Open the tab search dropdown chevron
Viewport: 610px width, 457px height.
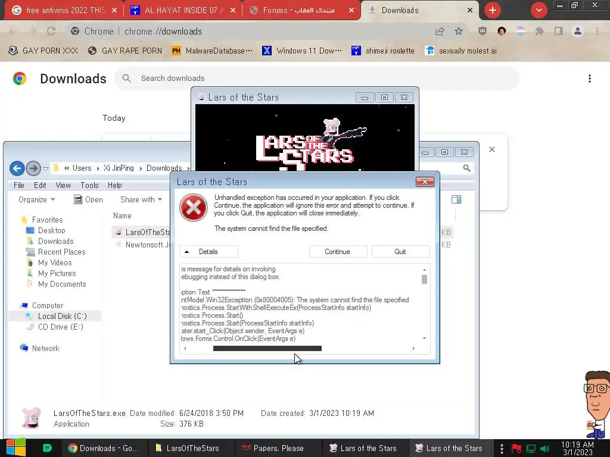click(x=539, y=10)
